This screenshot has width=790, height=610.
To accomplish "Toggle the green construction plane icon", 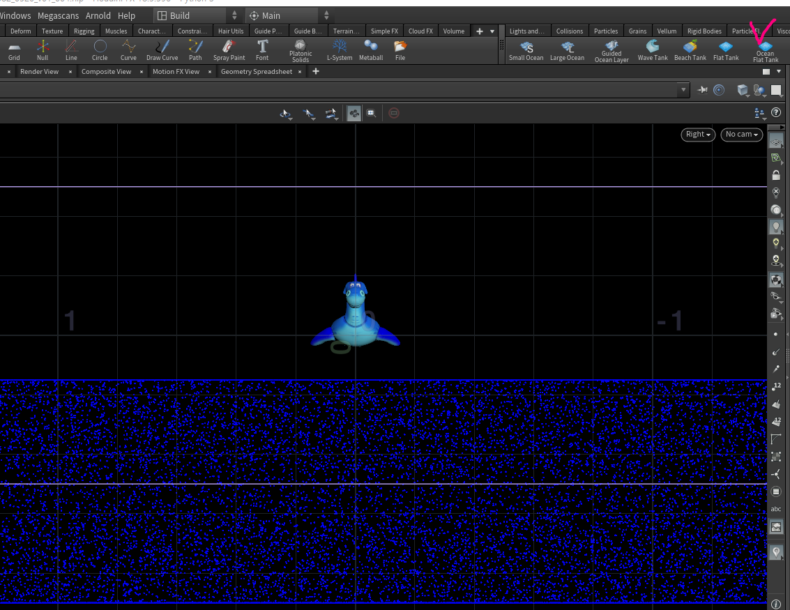I will pyautogui.click(x=776, y=158).
